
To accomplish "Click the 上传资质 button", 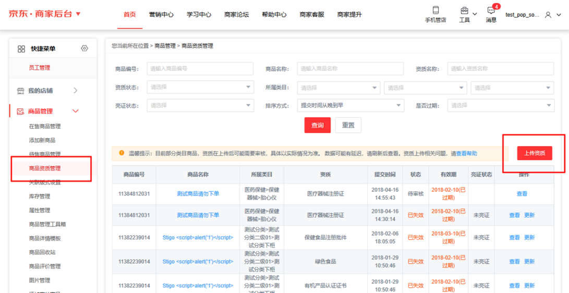I will tap(535, 153).
